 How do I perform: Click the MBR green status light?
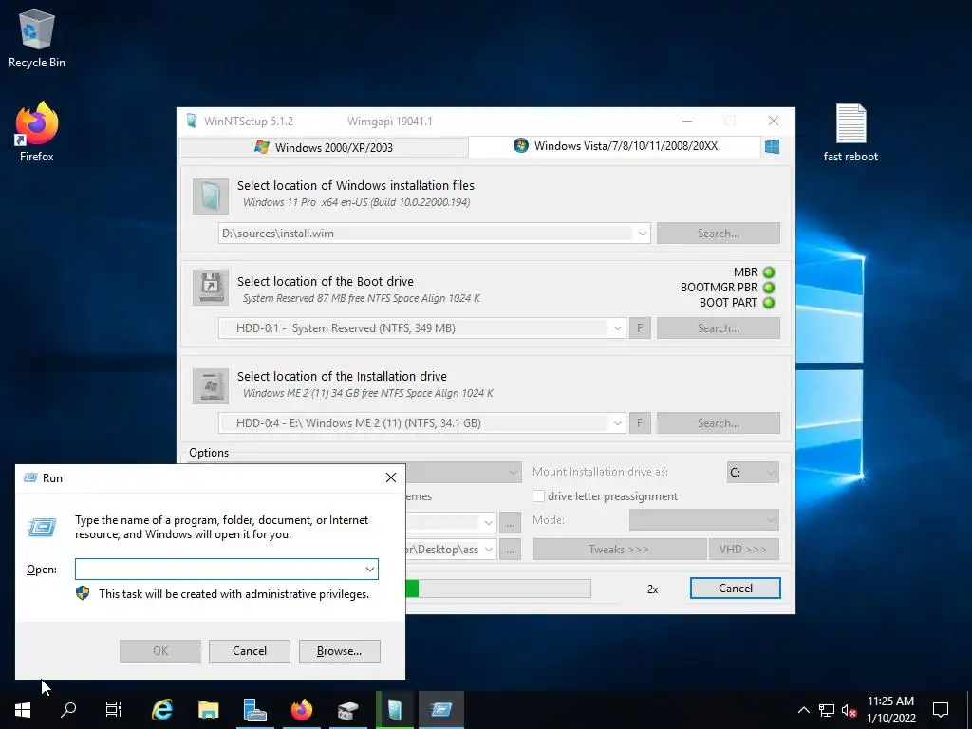coord(769,272)
